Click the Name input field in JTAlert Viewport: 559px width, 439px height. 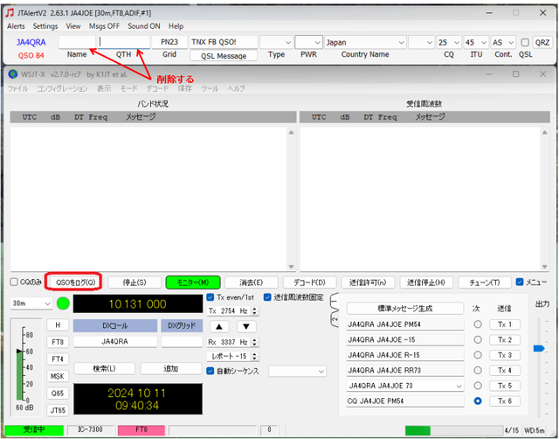78,42
